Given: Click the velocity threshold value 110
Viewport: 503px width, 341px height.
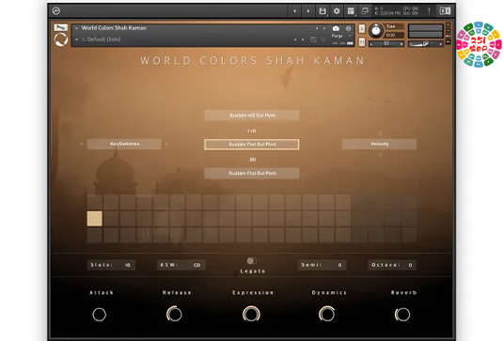Looking at the screenshot, I should pyautogui.click(x=252, y=131).
